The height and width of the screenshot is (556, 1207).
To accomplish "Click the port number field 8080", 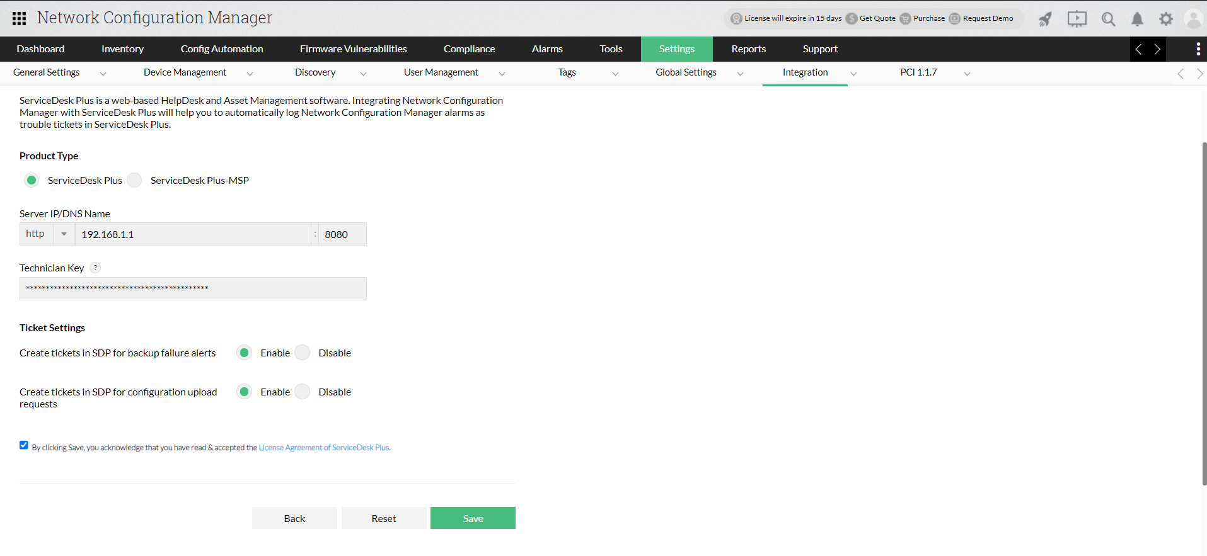I will (x=342, y=234).
